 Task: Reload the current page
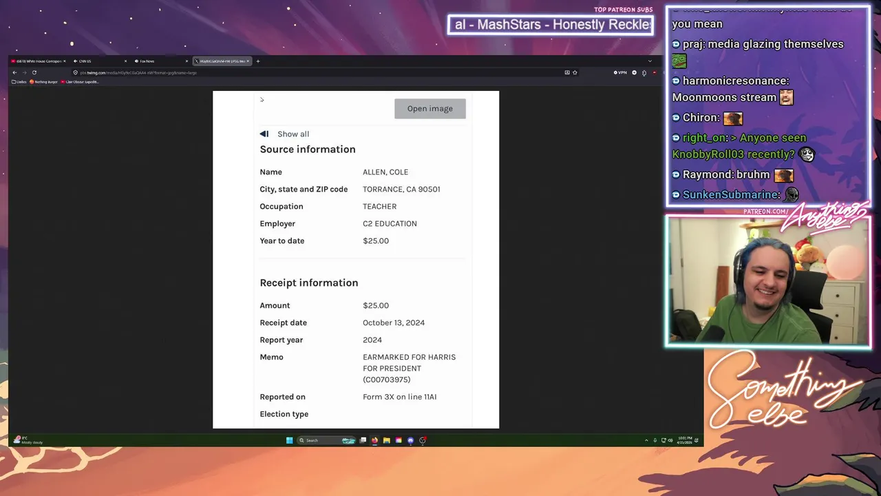pos(34,72)
